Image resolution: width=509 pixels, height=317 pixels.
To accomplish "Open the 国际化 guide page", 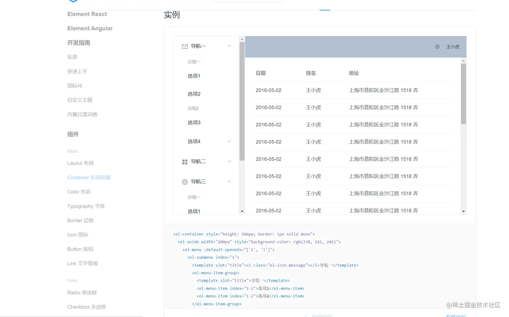I will pos(75,86).
